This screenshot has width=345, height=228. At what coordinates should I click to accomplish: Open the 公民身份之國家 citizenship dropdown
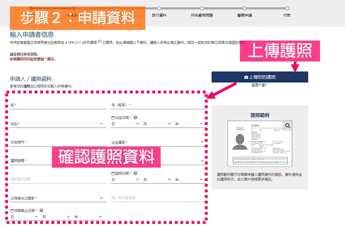tap(59, 198)
